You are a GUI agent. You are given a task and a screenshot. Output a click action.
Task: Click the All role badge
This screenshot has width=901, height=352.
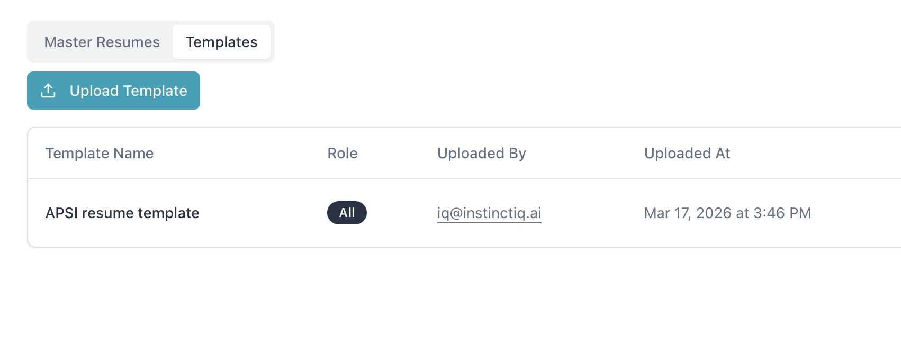coord(347,213)
